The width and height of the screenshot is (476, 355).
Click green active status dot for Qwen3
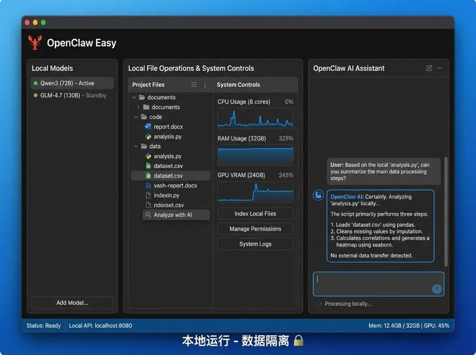point(36,83)
